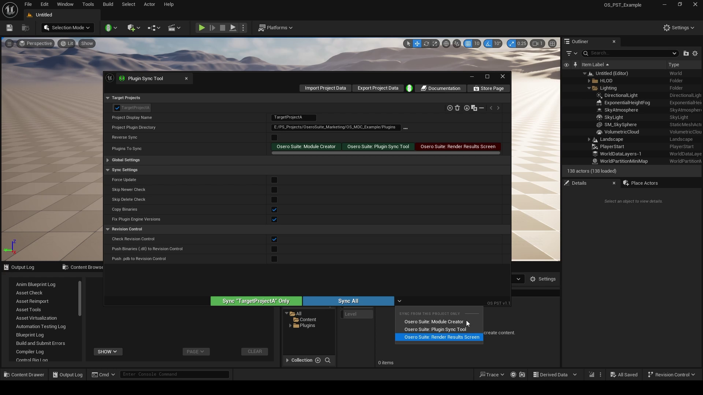Collapse the Revision Control section

click(108, 229)
